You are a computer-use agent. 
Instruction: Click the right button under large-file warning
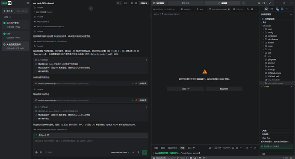[224, 89]
